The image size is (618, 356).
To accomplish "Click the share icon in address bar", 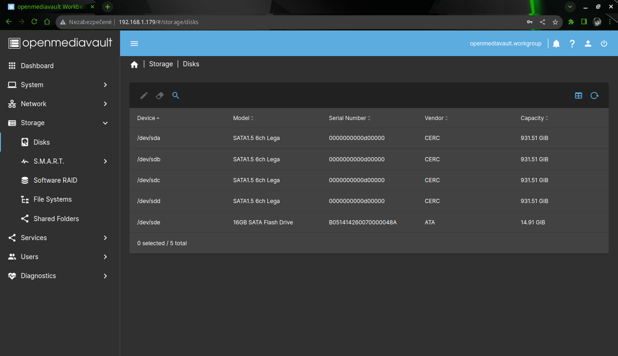I will point(542,22).
